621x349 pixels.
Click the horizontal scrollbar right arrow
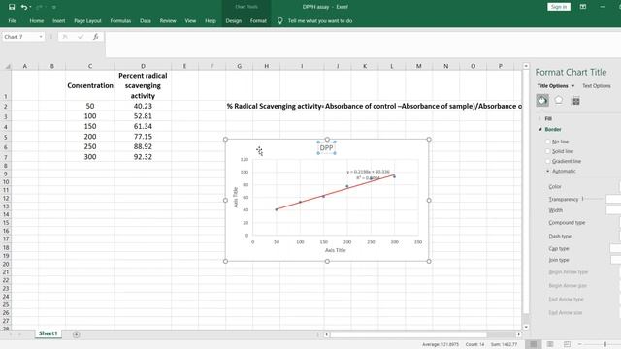point(518,334)
